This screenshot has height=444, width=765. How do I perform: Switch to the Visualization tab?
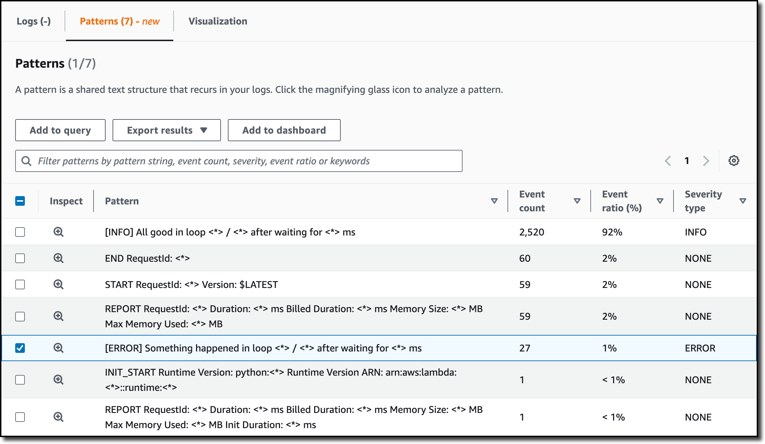[x=217, y=21]
